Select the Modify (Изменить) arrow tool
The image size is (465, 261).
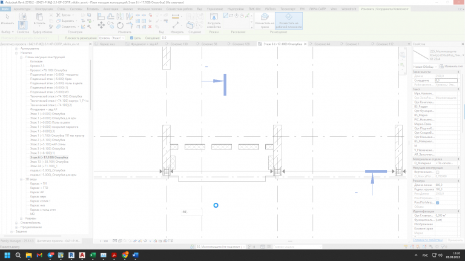pos(7,19)
